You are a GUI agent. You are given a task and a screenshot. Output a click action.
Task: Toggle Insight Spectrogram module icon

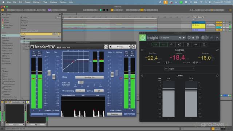click(x=204, y=44)
